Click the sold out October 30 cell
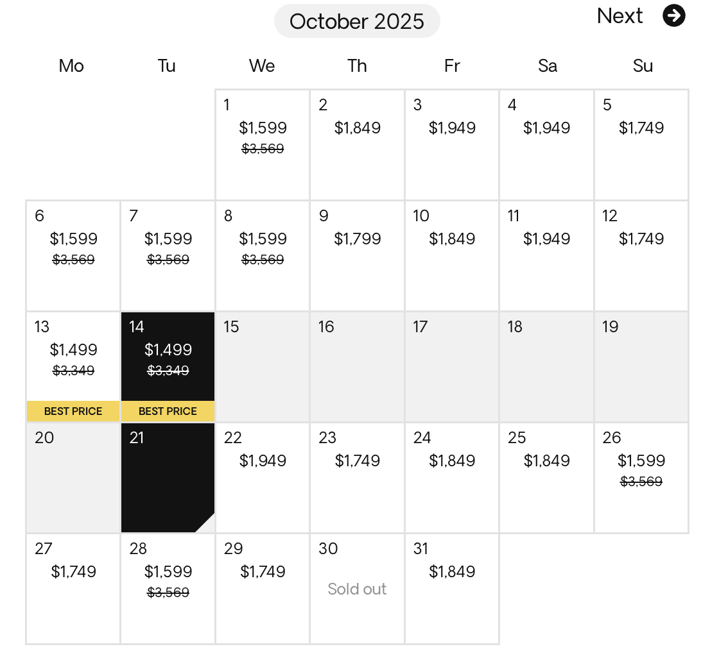The height and width of the screenshot is (658, 728). pyautogui.click(x=357, y=589)
